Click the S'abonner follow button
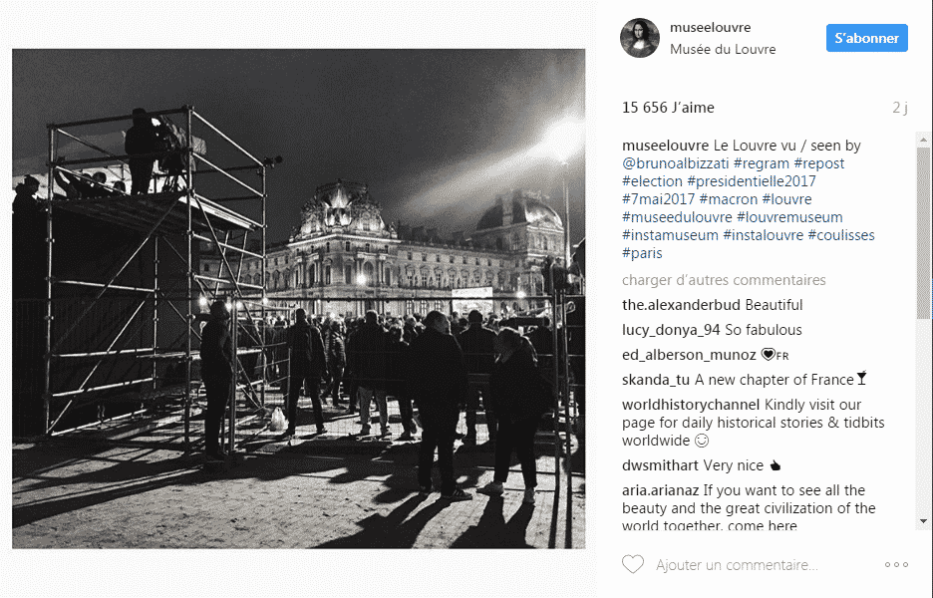The height and width of the screenshot is (598, 933). 866,38
